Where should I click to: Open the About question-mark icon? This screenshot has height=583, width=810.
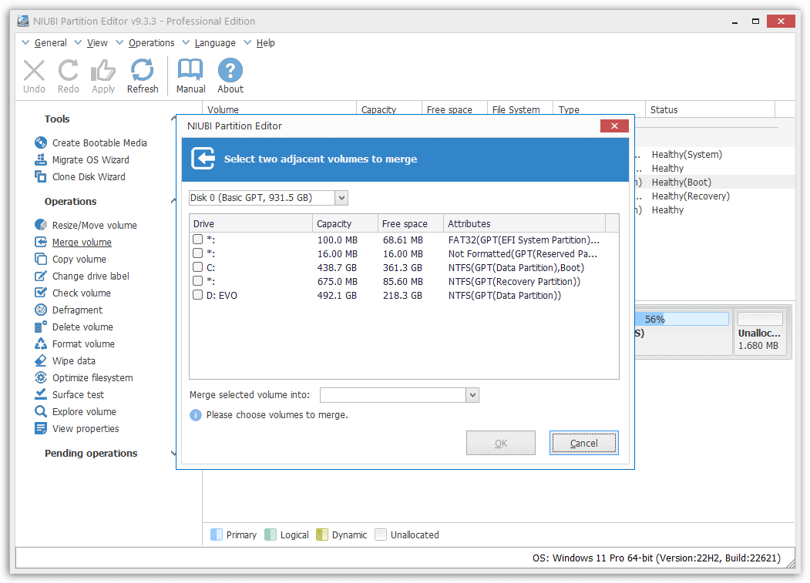[230, 70]
